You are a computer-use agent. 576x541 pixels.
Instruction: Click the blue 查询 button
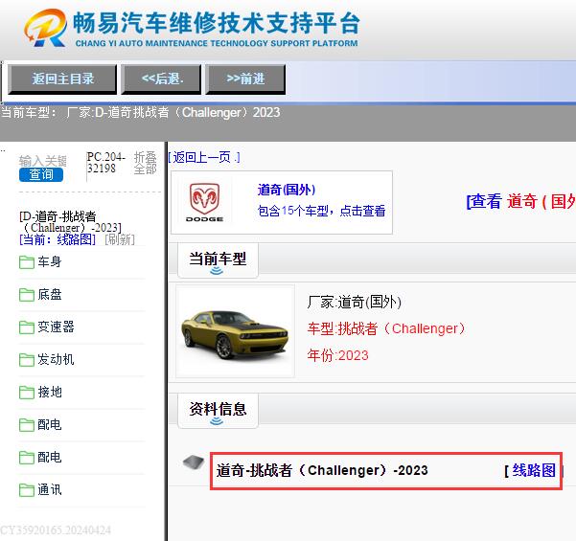41,174
